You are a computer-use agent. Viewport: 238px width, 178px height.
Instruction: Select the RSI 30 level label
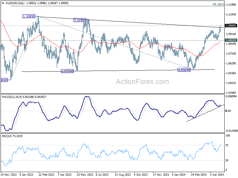tap(227, 160)
